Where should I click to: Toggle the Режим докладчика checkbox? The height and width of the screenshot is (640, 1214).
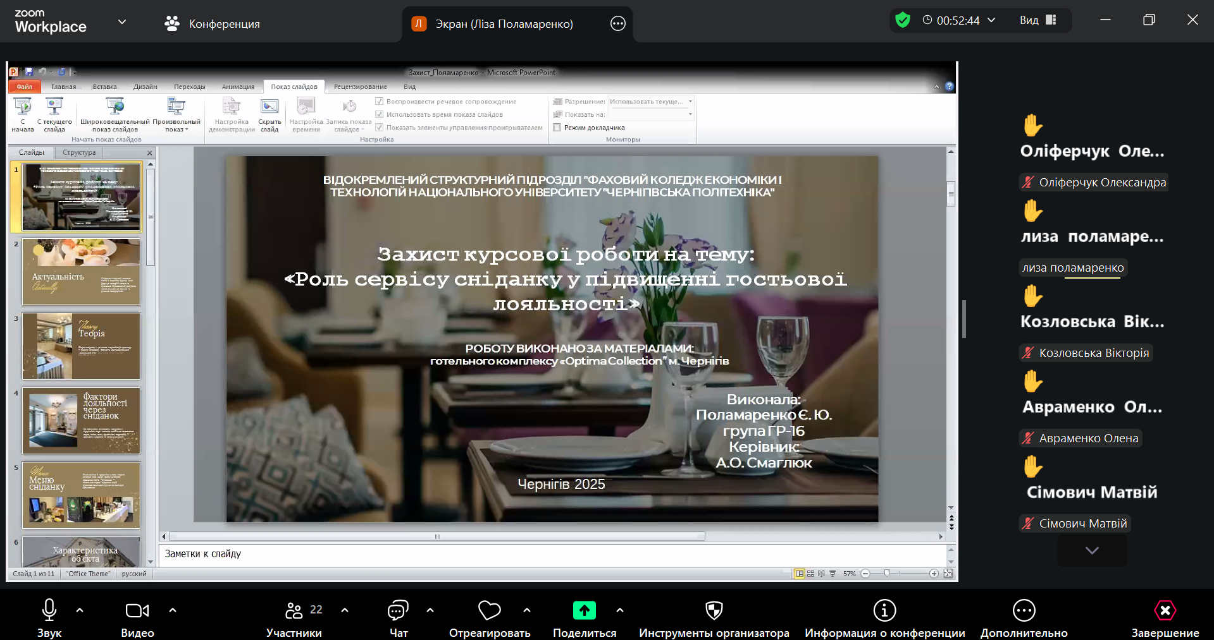point(557,128)
